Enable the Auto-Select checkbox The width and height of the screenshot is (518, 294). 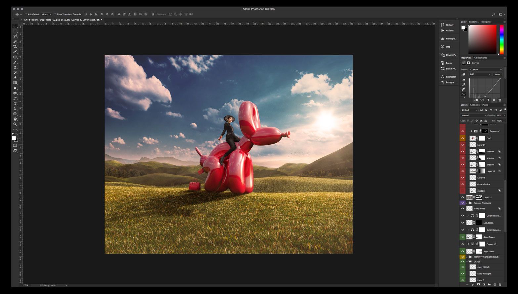point(26,14)
